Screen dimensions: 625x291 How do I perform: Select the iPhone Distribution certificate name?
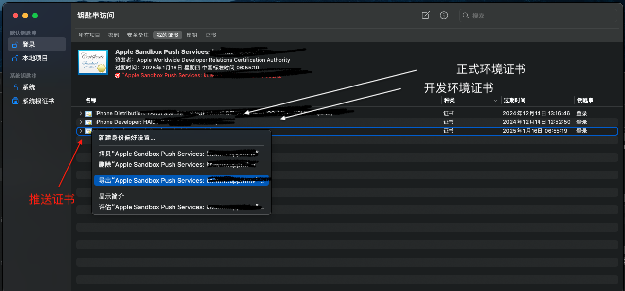tap(214, 113)
